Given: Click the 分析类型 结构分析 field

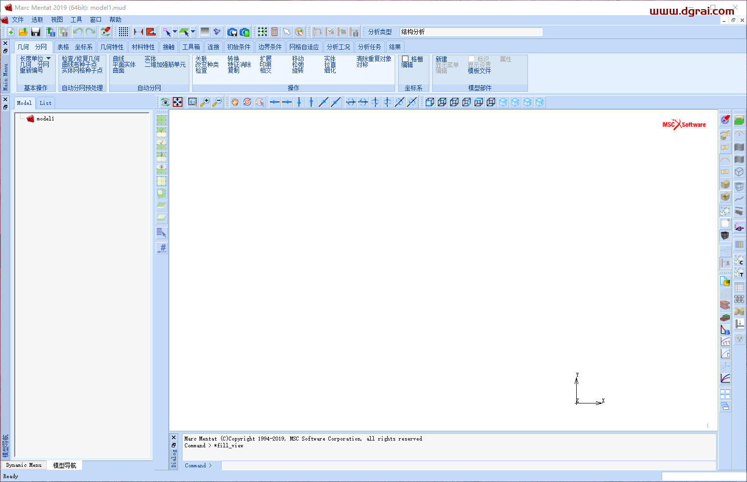Looking at the screenshot, I should [471, 32].
